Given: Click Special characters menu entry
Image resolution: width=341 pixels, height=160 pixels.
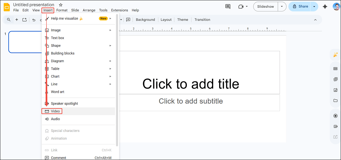Looking at the screenshot, I should click(x=78, y=131).
